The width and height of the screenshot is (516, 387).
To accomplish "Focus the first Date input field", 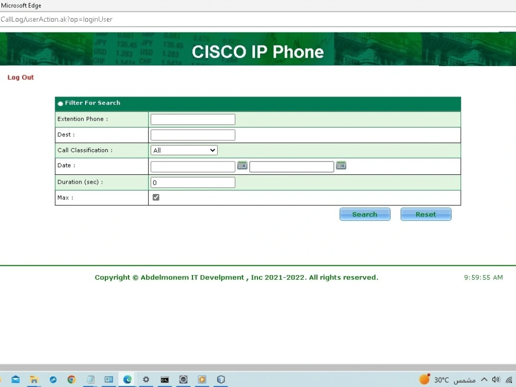I will [x=193, y=167].
